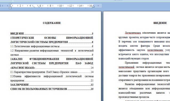
Task: Open the ВВЕДЕНИЕ table of contents entry
Action: click(x=52, y=34)
